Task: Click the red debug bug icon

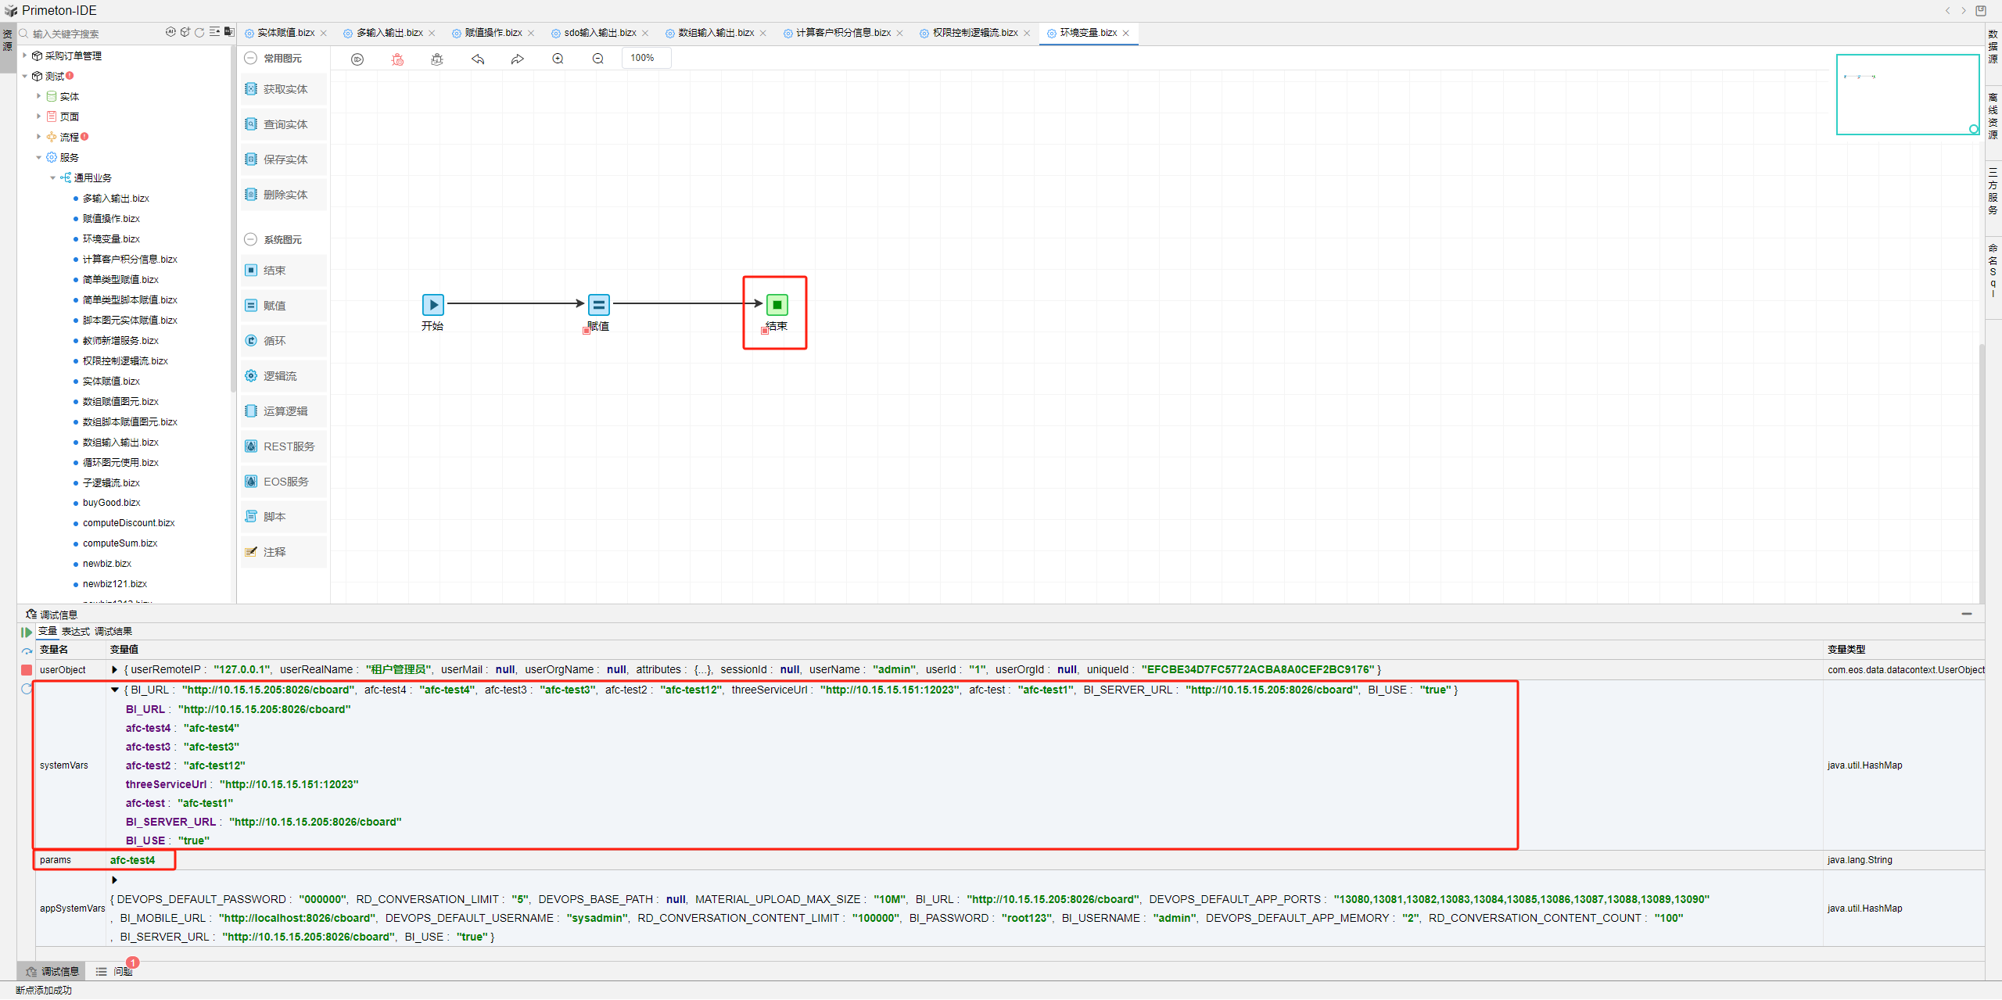Action: [x=397, y=59]
